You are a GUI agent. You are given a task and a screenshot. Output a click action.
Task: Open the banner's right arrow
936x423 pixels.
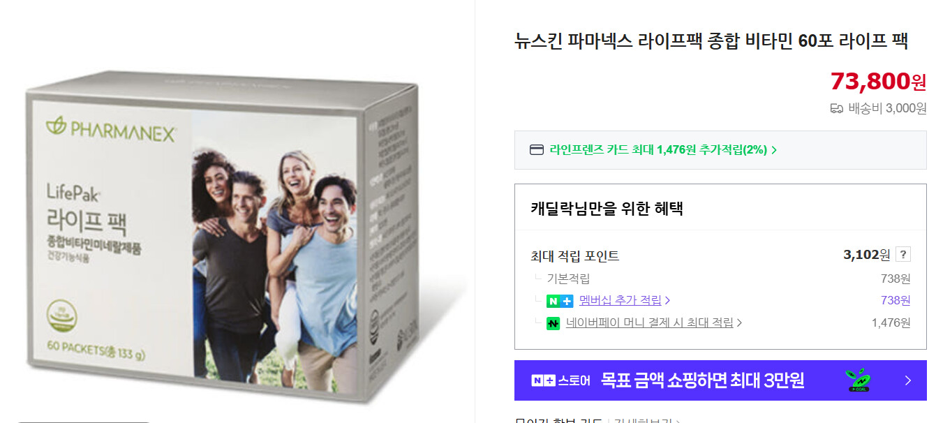(908, 380)
